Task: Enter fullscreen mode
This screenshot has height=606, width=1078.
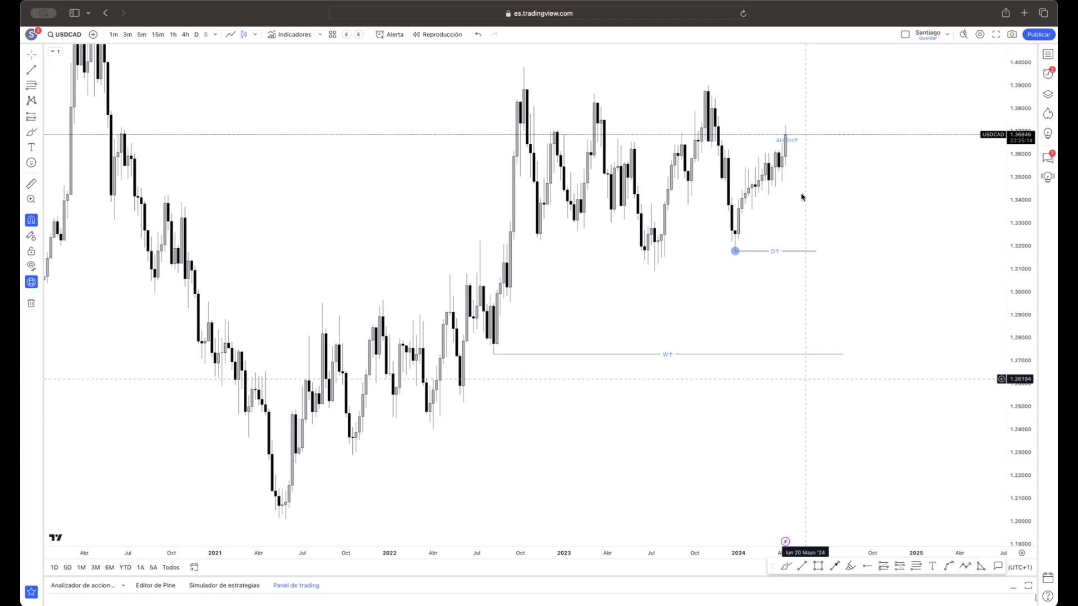Action: click(996, 35)
